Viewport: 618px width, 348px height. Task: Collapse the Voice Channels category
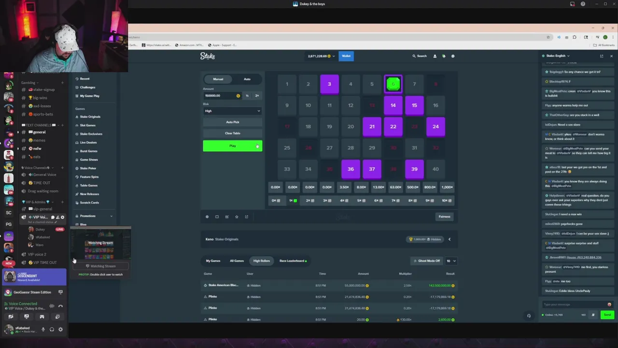[x=37, y=168]
